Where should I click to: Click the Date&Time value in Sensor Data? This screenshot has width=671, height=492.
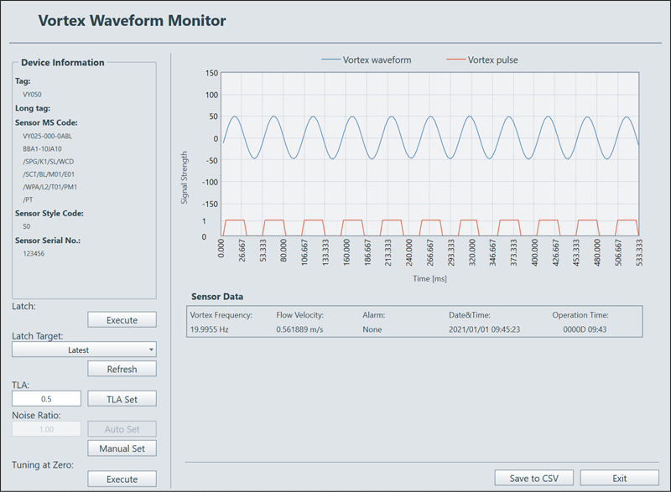point(481,329)
